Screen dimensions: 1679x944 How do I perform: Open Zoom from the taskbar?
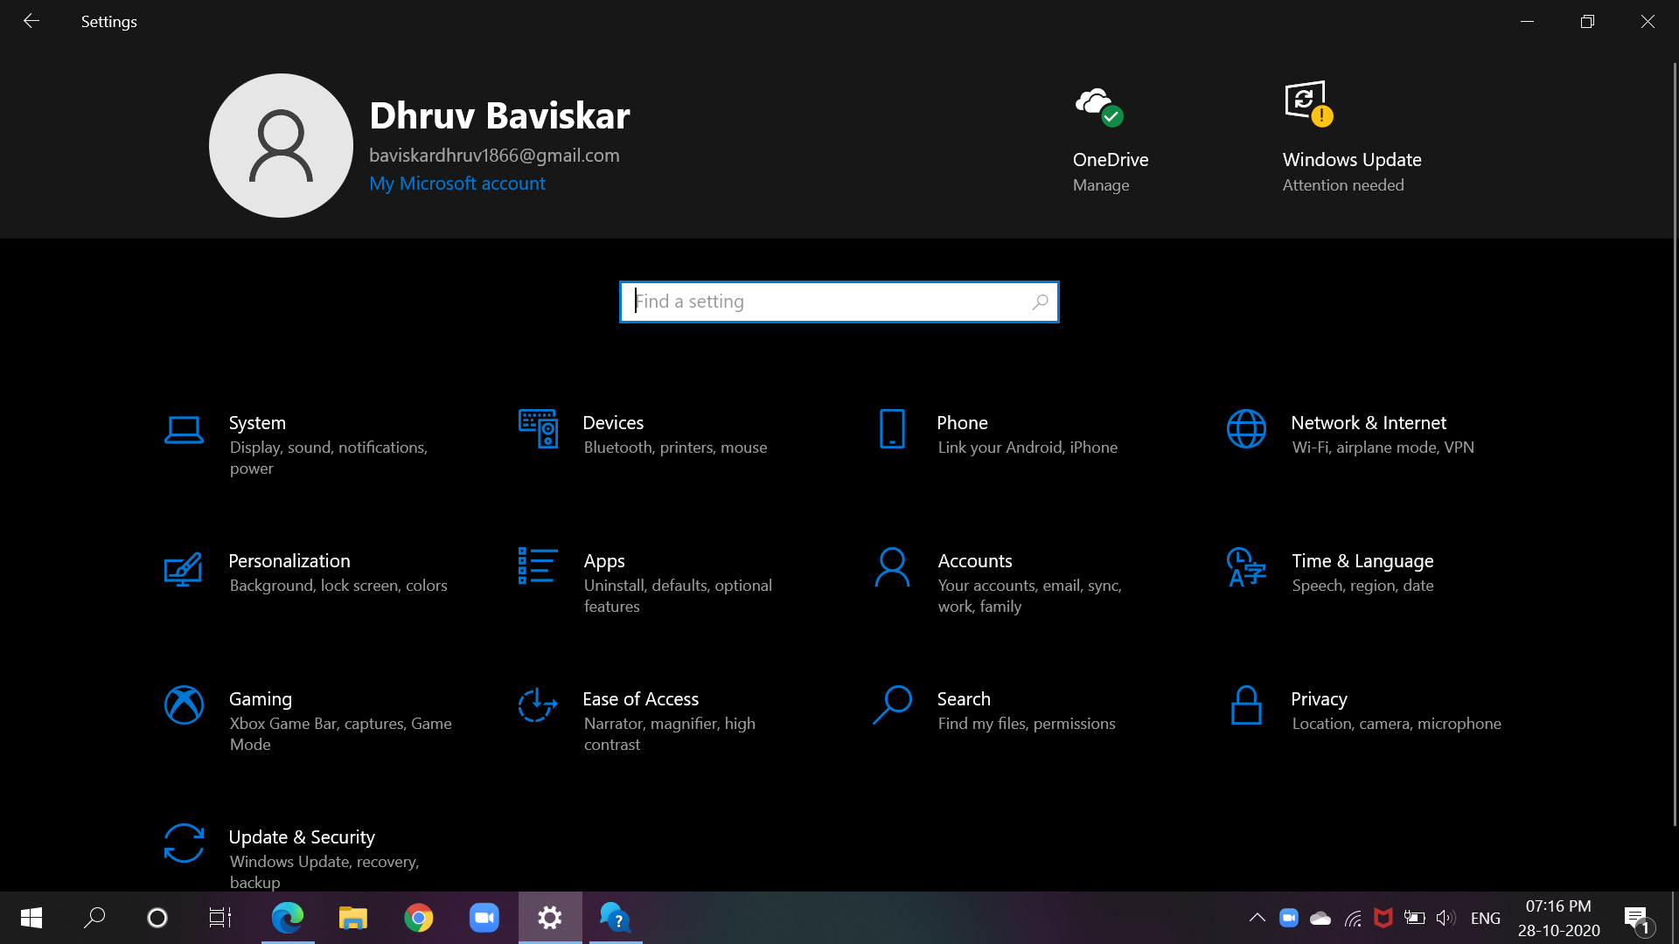[484, 918]
